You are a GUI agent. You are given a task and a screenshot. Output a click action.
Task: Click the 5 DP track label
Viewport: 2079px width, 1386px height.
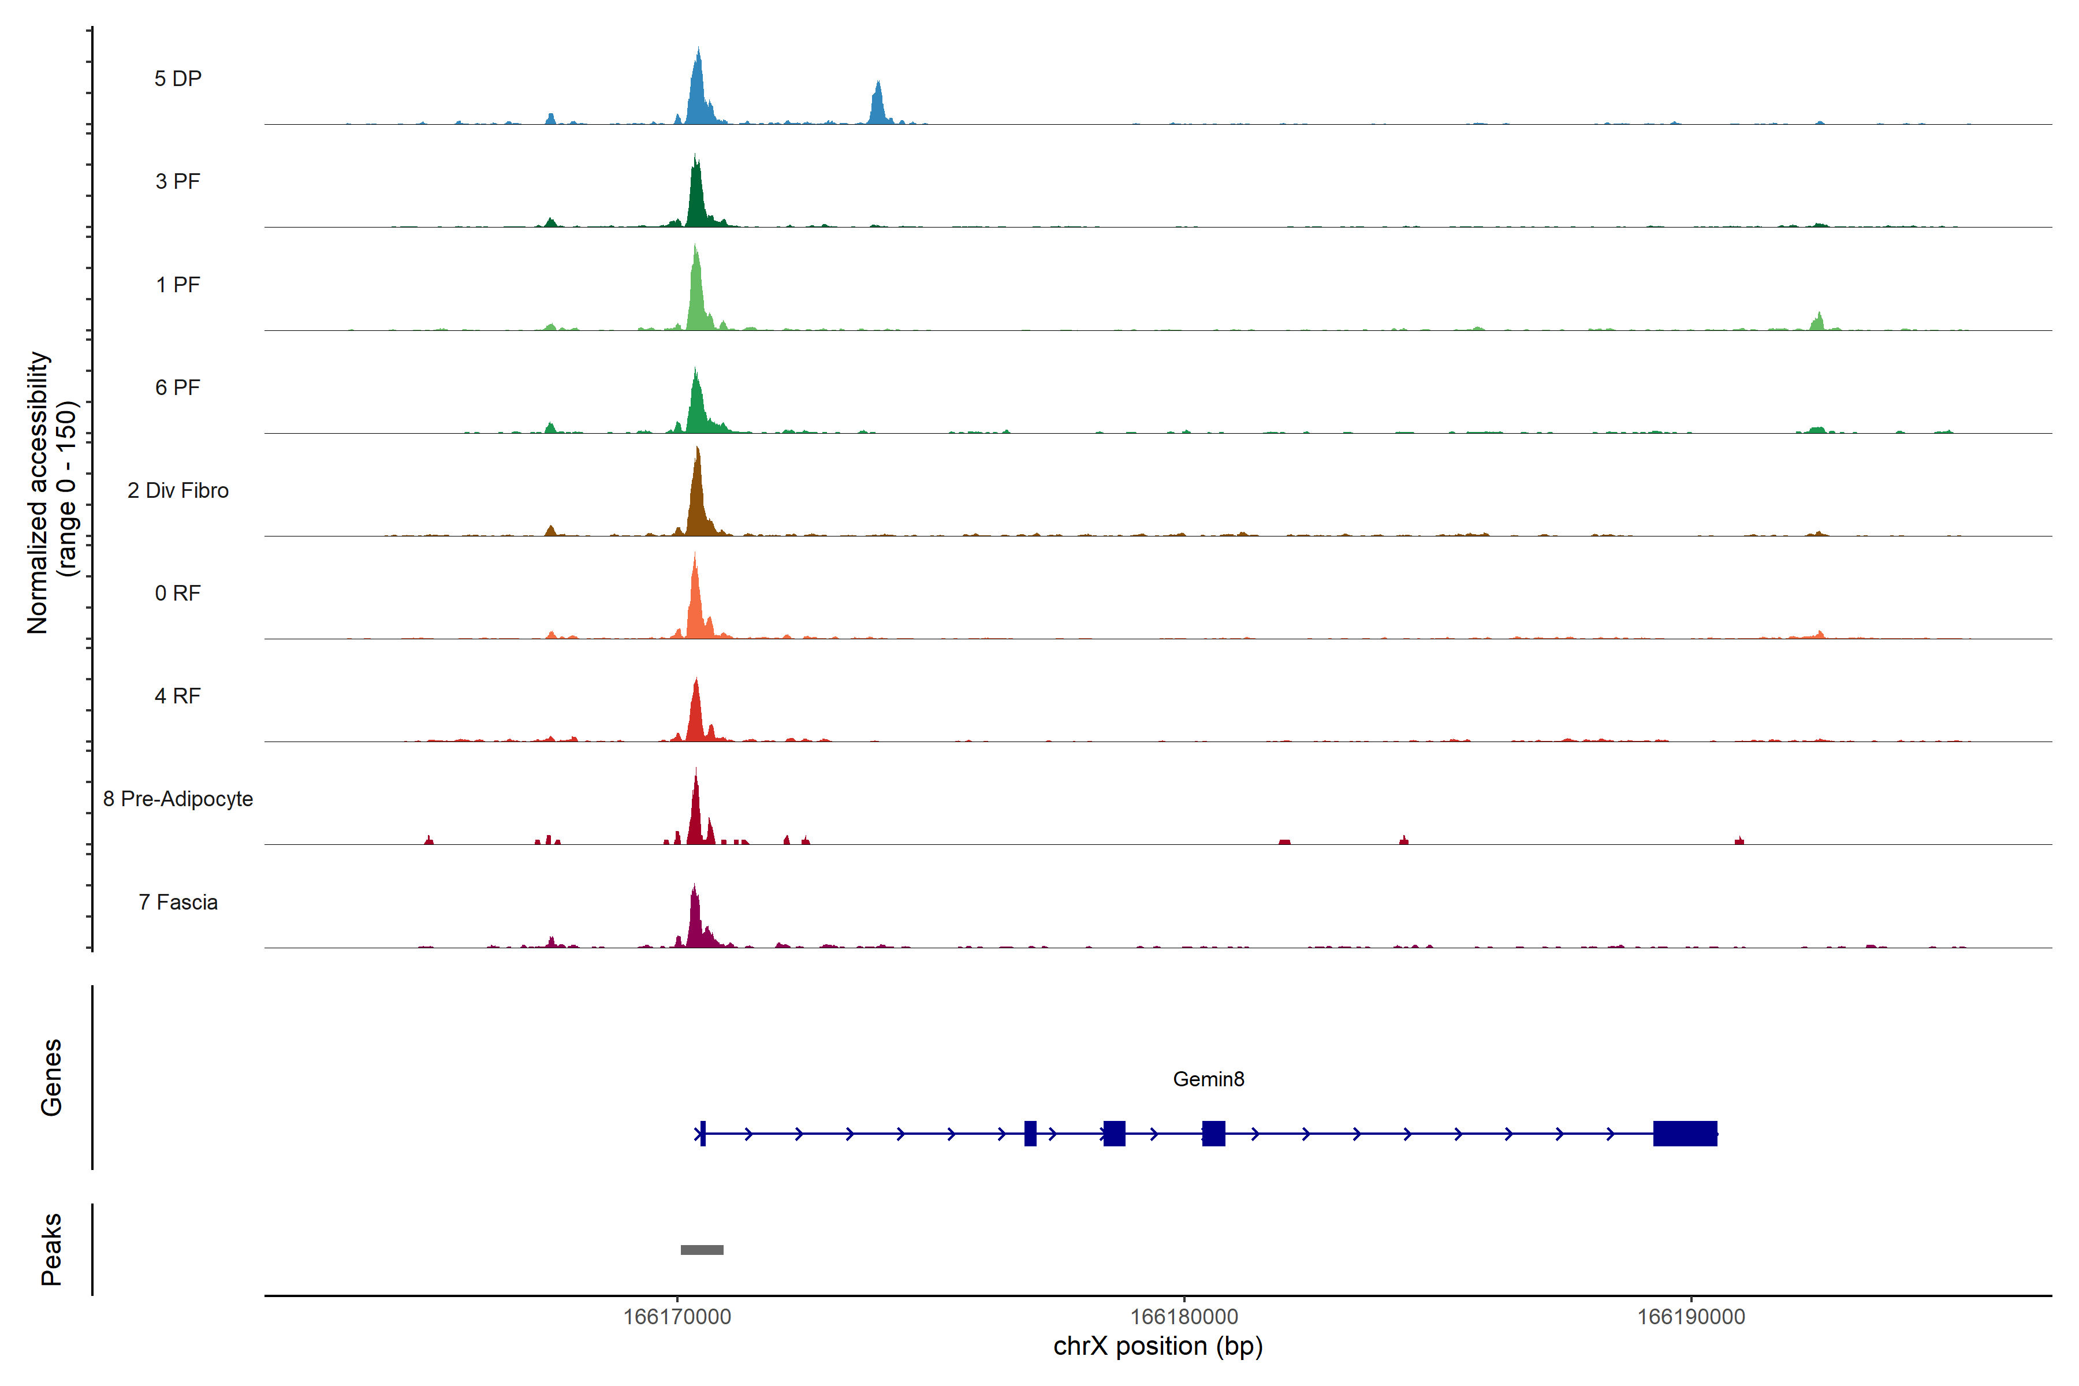[x=178, y=79]
